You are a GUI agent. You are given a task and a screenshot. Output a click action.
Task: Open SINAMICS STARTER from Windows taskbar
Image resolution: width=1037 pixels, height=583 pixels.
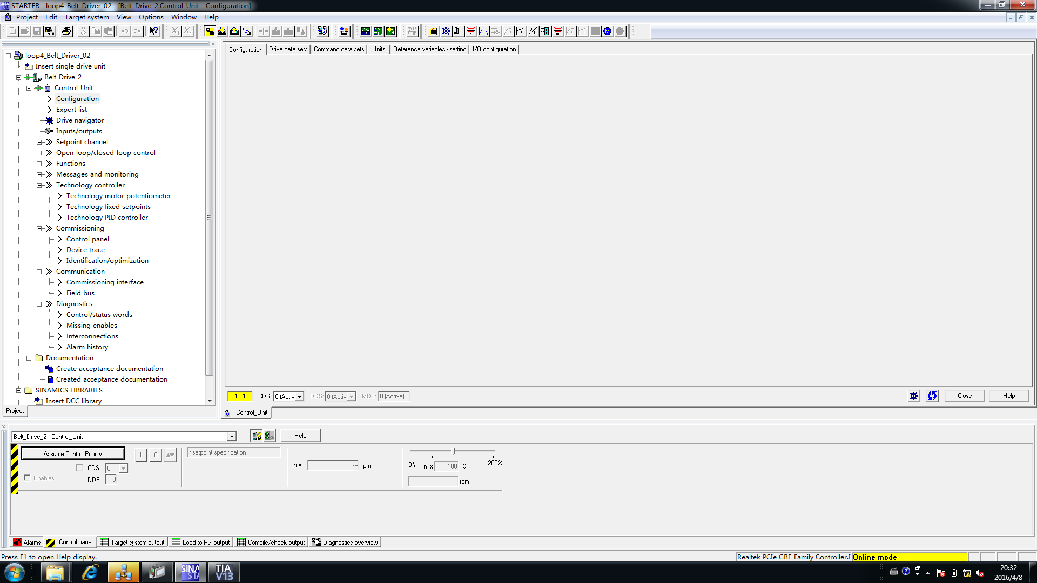190,572
